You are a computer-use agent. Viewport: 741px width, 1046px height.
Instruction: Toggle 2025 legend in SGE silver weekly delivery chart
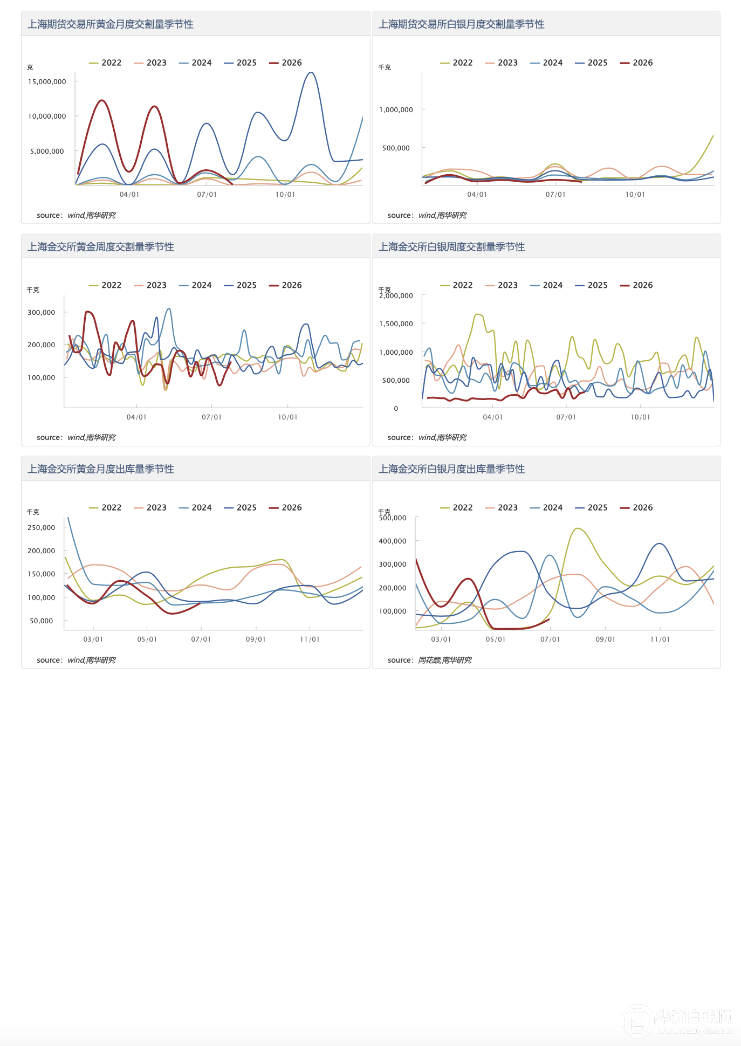tap(592, 285)
